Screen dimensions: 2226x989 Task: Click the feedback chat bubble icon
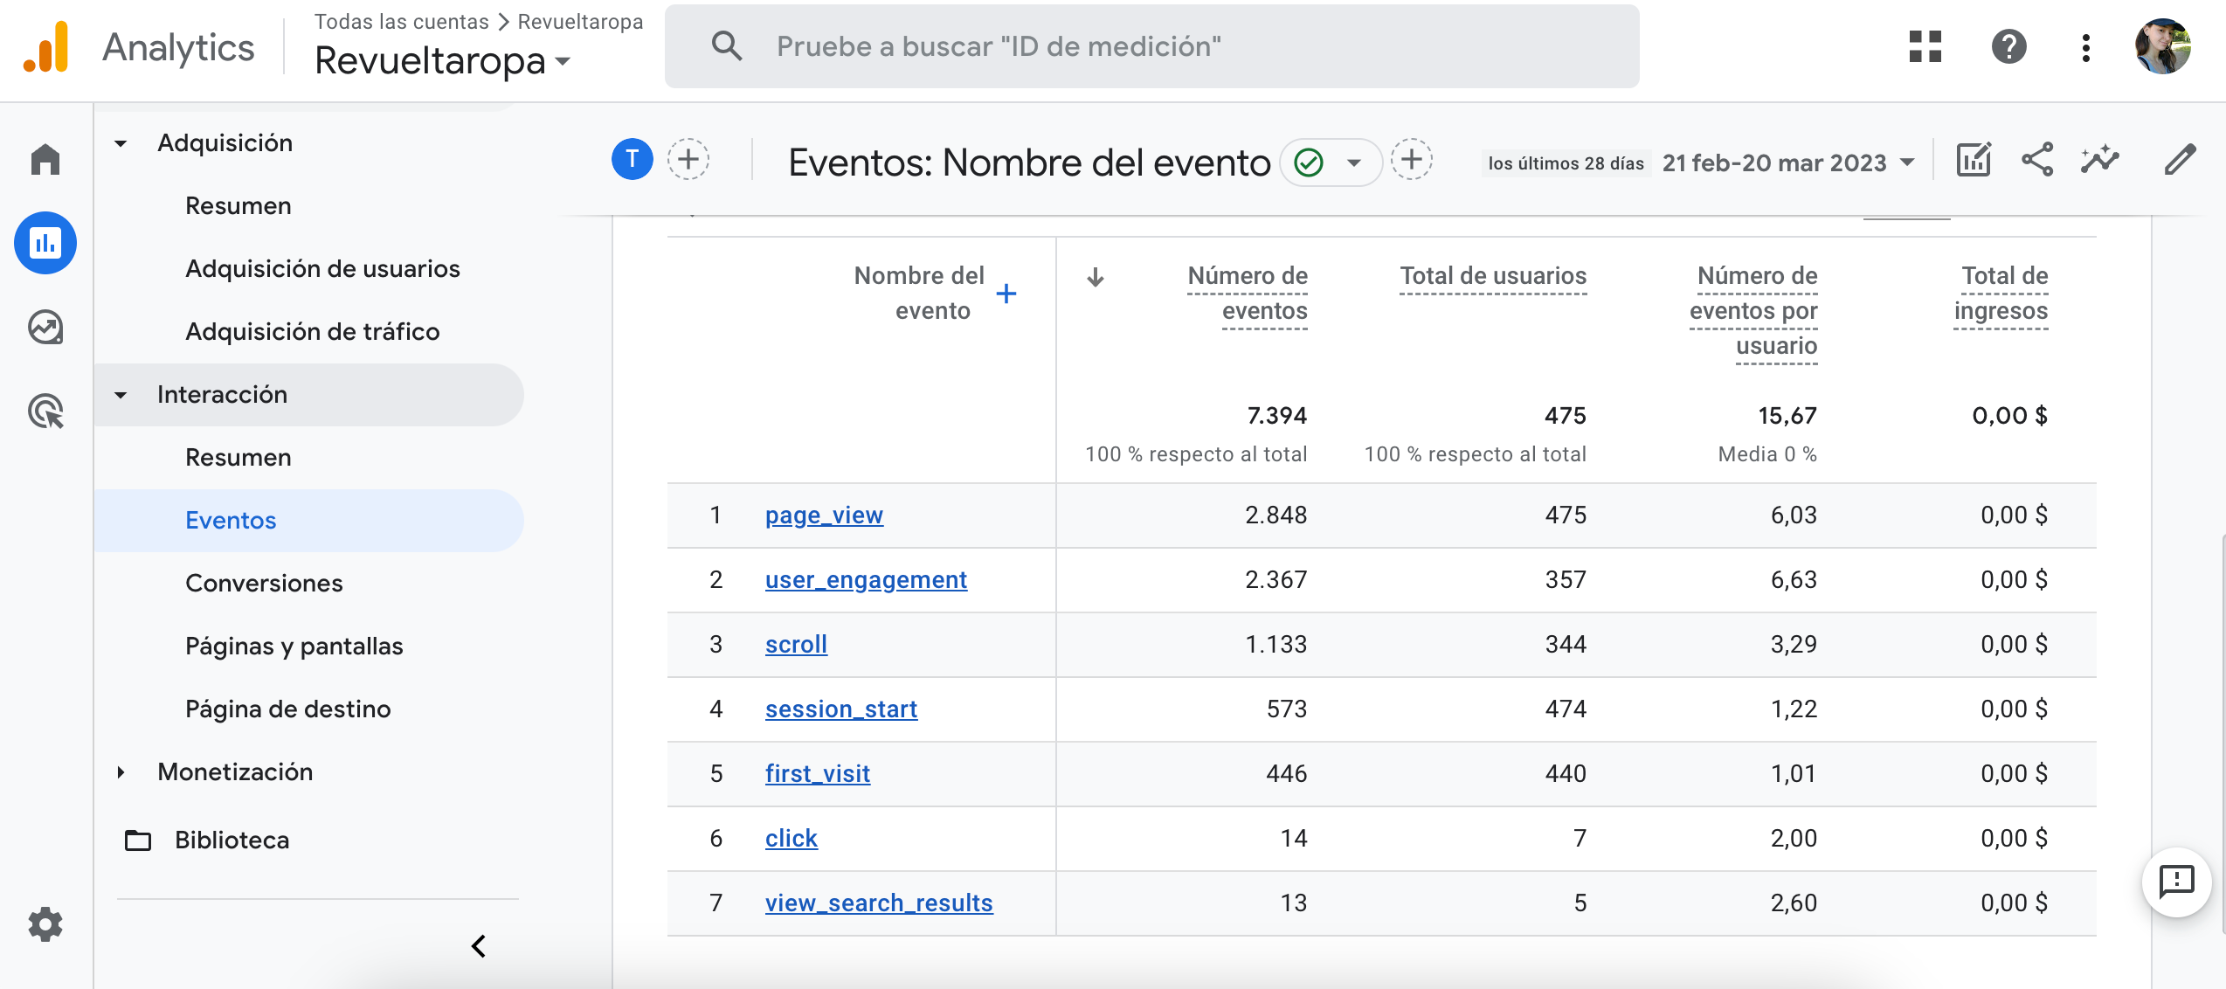[x=2176, y=882]
